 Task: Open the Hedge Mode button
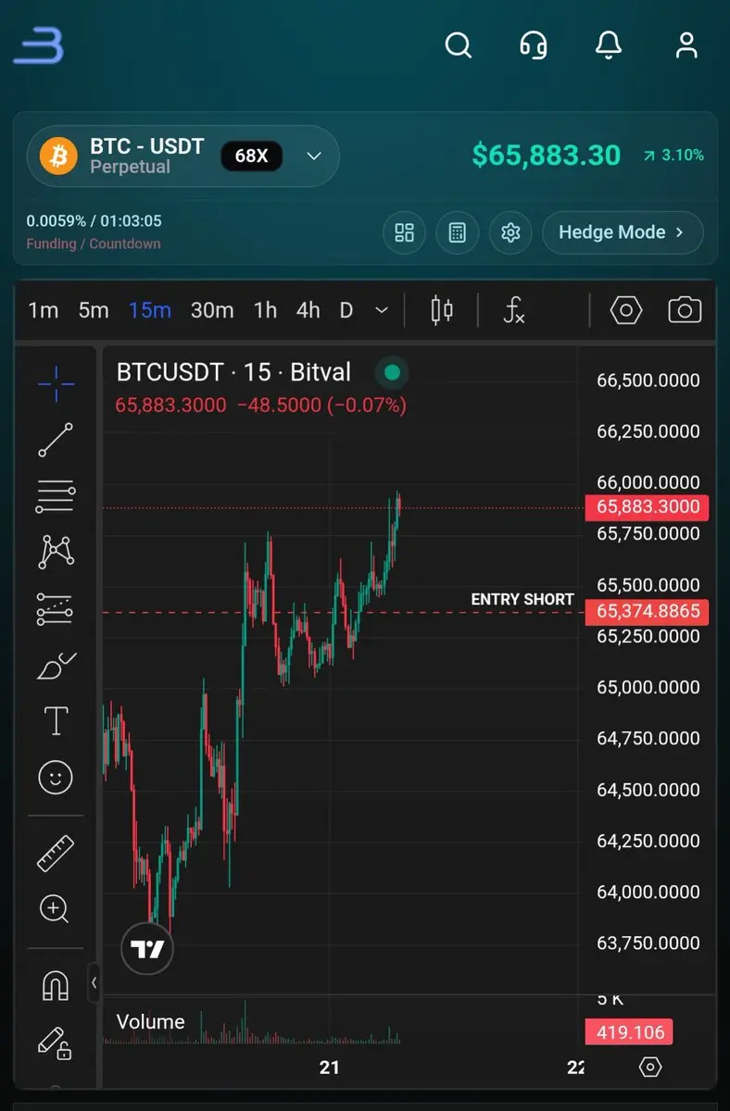[623, 232]
